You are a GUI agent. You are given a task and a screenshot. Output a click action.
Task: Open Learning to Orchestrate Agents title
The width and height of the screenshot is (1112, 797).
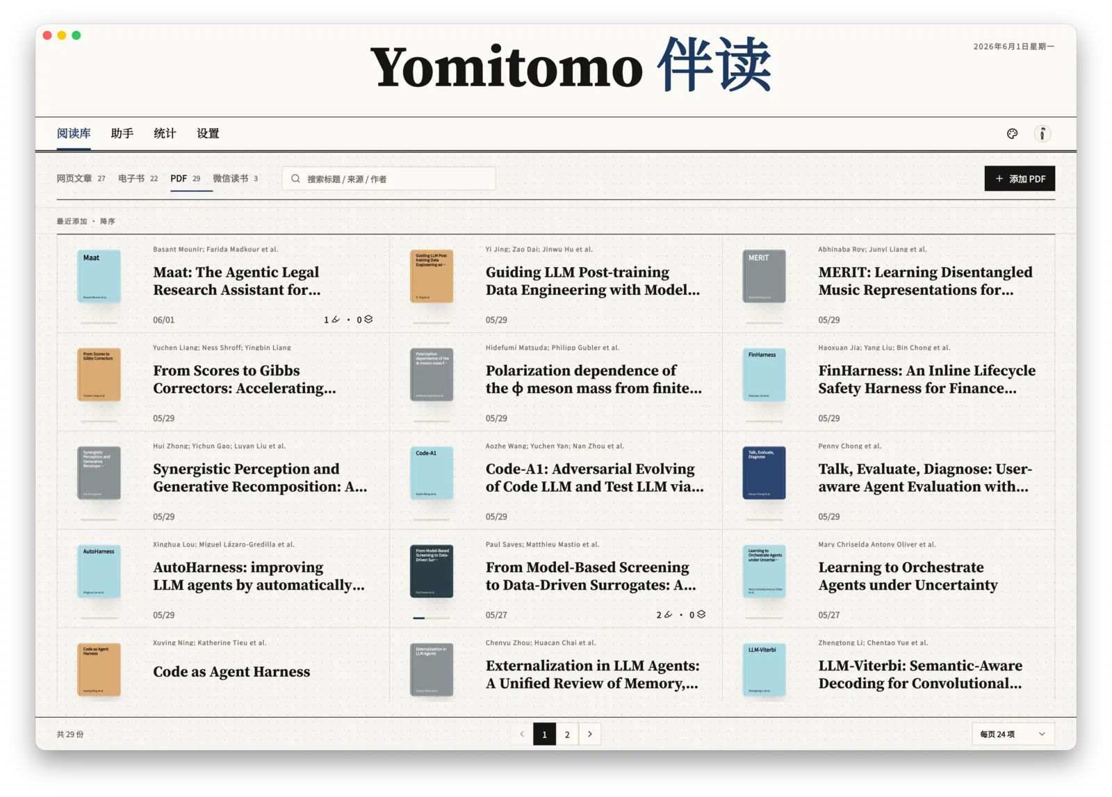click(x=908, y=576)
